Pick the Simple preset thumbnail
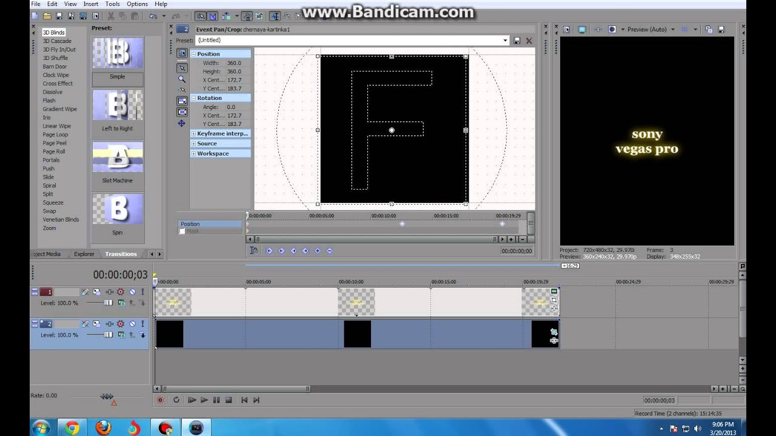Screen dimensions: 776x436 (118, 53)
